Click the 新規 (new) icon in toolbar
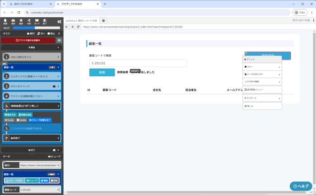The height and width of the screenshot is (195, 316). coord(5,21)
